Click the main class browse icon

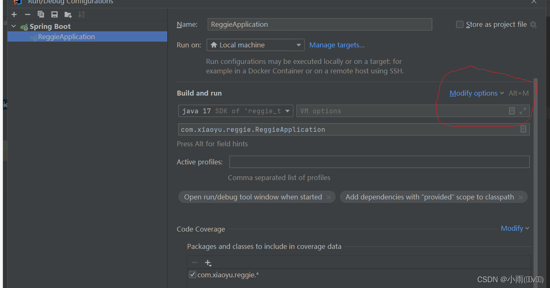(523, 129)
